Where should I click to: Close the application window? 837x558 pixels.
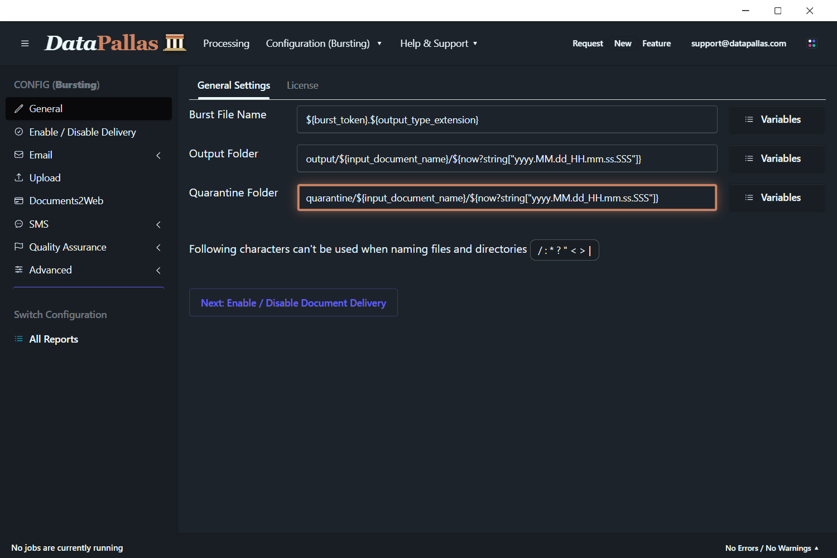tap(810, 11)
